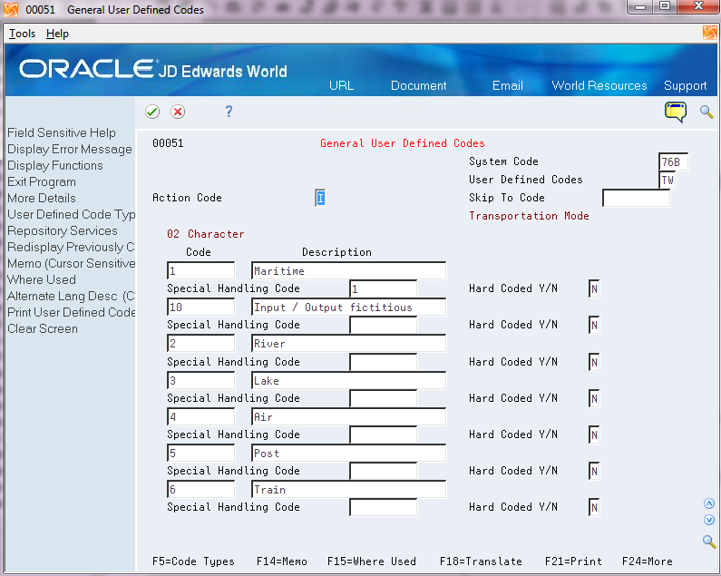
Task: Click the page up arrow icon
Action: 709,503
